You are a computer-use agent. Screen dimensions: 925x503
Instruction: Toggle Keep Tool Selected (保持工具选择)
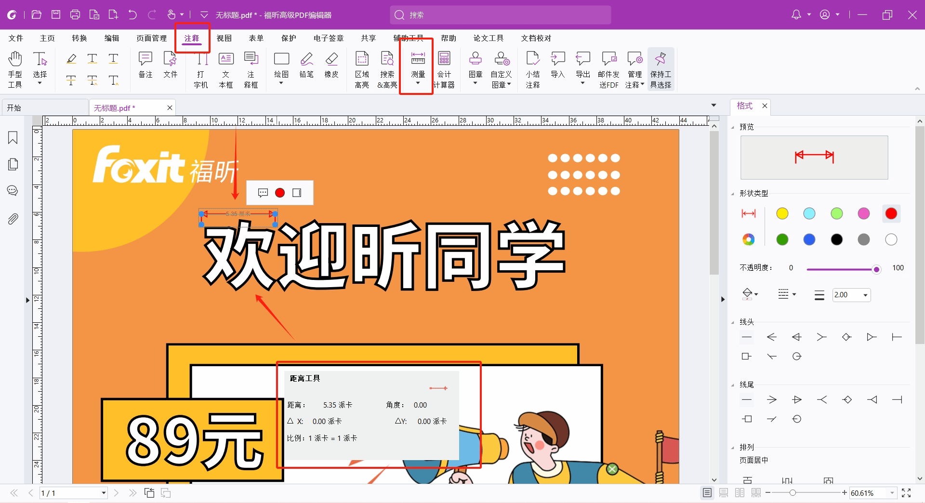tap(661, 69)
